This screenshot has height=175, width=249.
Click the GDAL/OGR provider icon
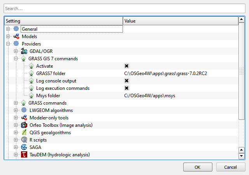click(24, 51)
